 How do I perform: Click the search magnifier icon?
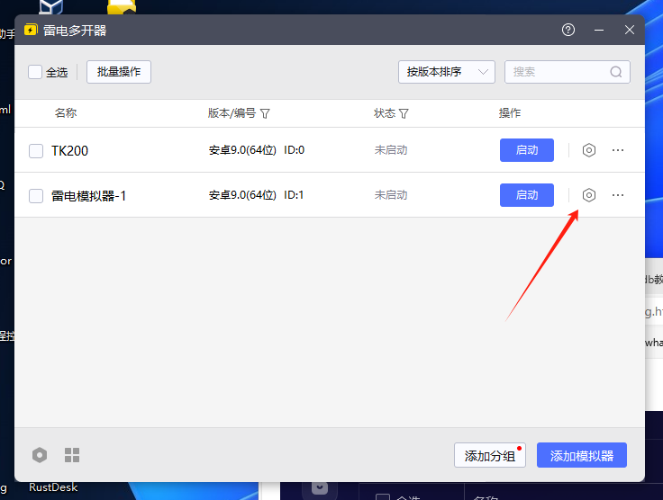616,72
